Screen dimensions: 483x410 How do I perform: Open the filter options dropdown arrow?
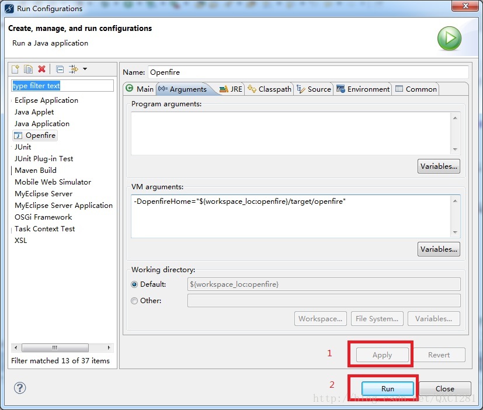pos(85,69)
